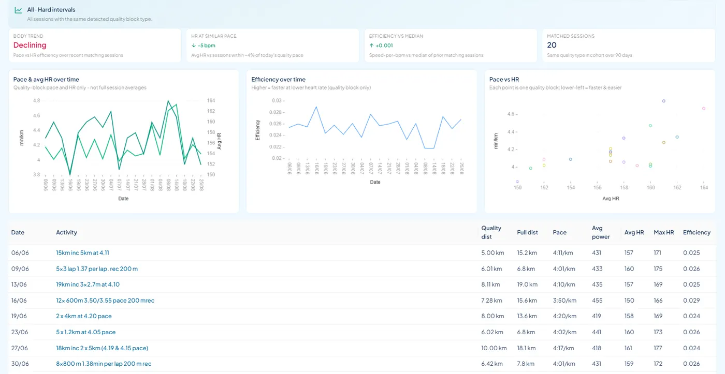Open the '2 x 4km at 4.20 pace' activity
Viewport: 725px width, 374px height.
tap(84, 316)
